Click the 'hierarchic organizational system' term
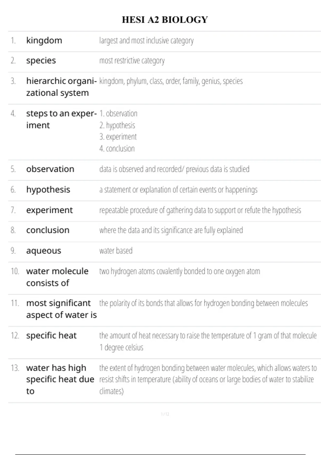321x455 pixels. [61, 87]
